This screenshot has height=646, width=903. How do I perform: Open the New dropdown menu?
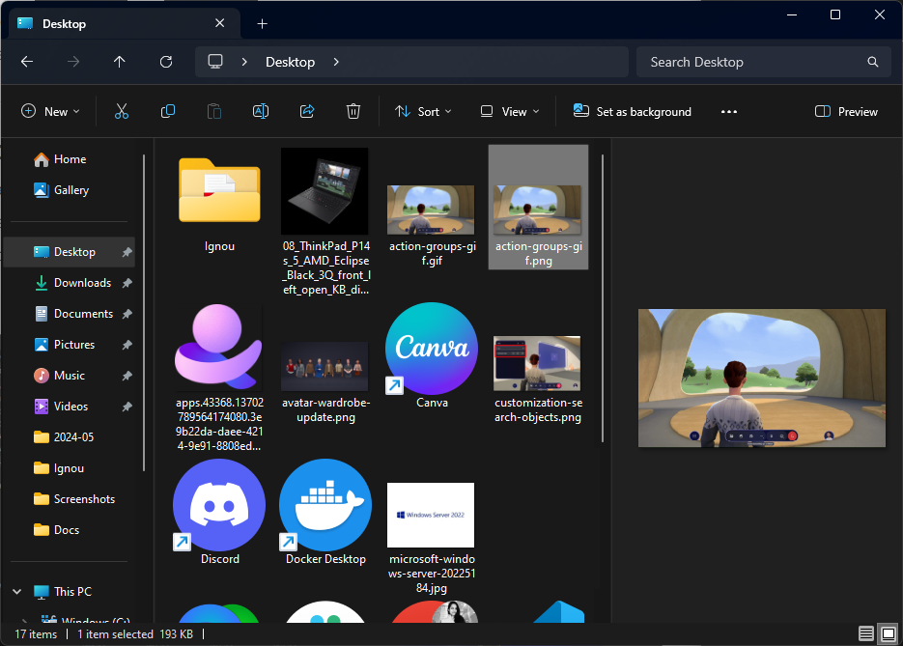[50, 112]
